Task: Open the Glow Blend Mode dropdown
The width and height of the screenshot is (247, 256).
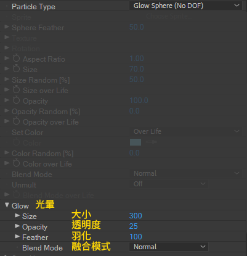Action: click(169, 247)
